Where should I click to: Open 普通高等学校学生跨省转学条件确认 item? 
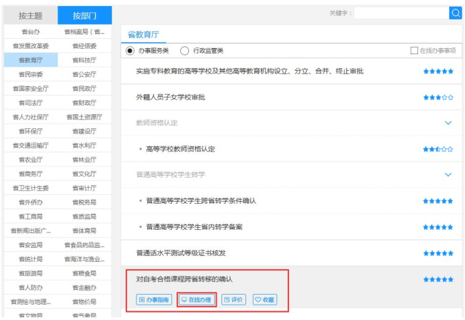click(x=201, y=201)
